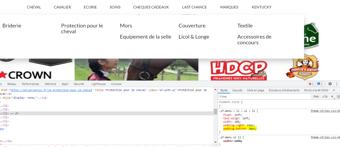340x147 pixels.
Task: Open the CHEVAL navigation menu
Action: (34, 7)
